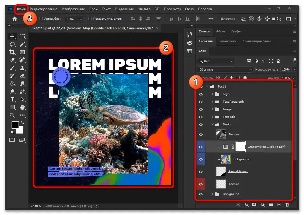Delete layer using trash icon
304x215 pixels.
287,205
